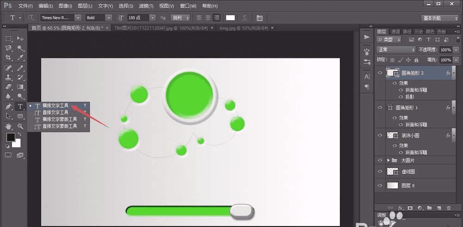Image resolution: width=463 pixels, height=227 pixels.
Task: Switch to the 通道 panel tab
Action: (395, 32)
